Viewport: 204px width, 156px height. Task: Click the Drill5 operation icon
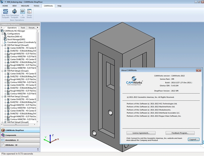coord(8,51)
